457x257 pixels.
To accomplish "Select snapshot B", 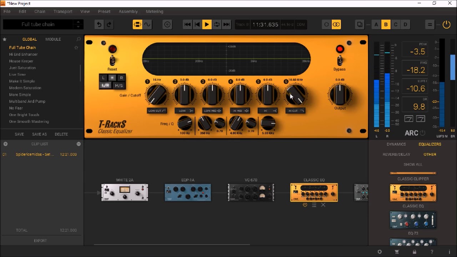I will (386, 24).
